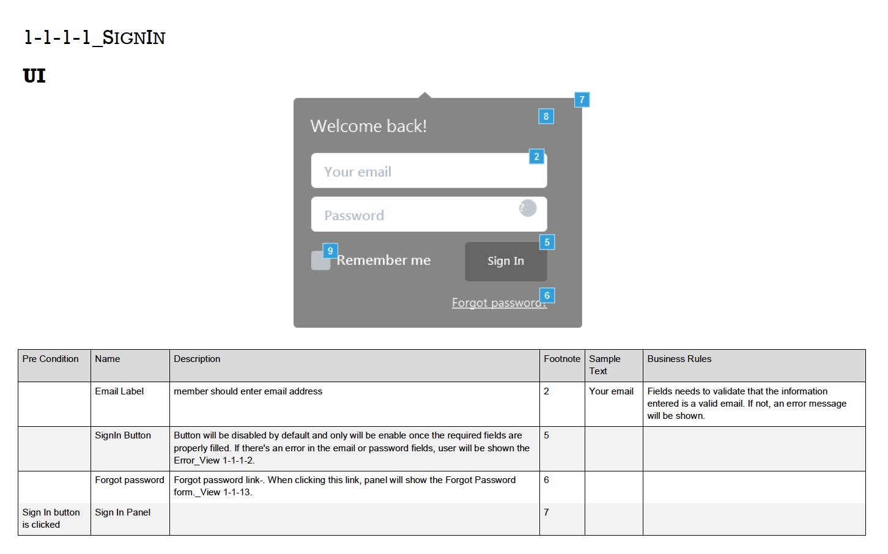
Task: Click footnote cell 7 in Sign In Panel row
Action: click(562, 519)
